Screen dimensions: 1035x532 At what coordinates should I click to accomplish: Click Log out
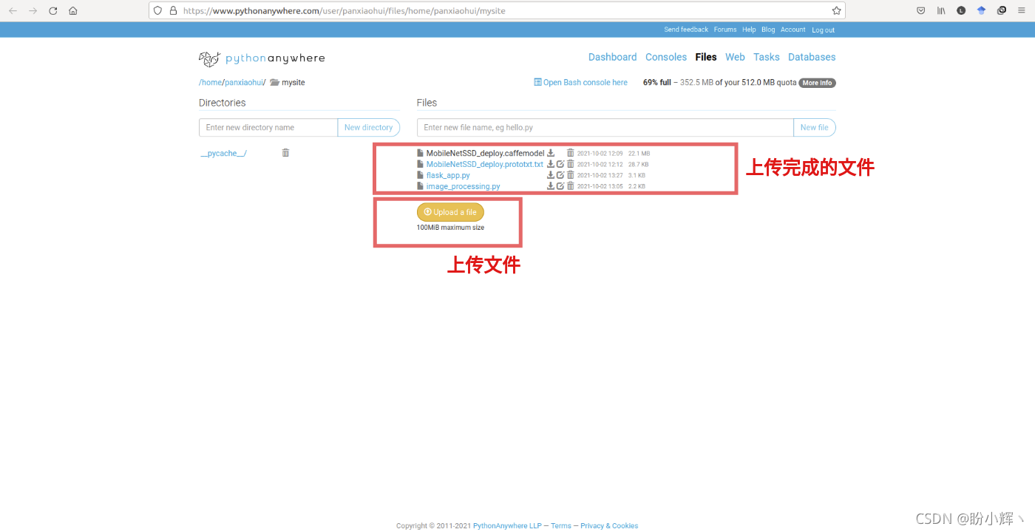[823, 30]
